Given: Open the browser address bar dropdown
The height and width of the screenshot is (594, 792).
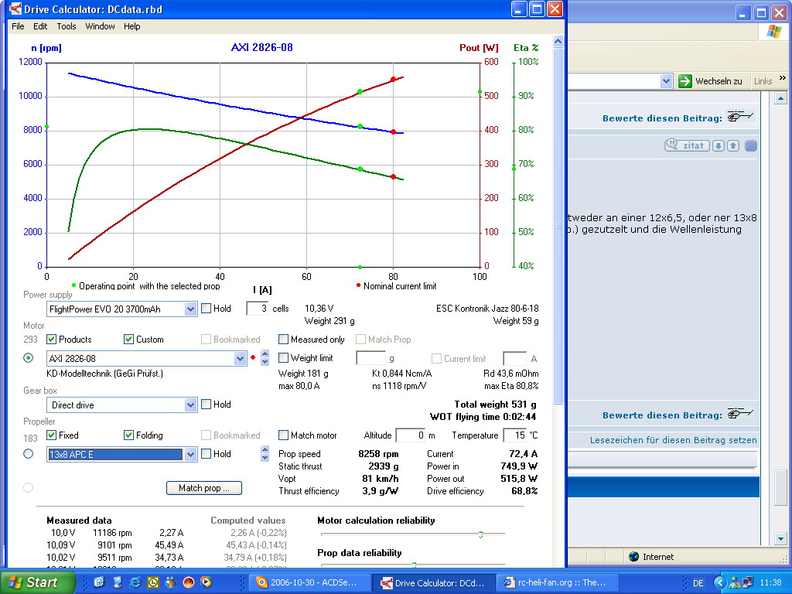Looking at the screenshot, I should click(x=666, y=80).
